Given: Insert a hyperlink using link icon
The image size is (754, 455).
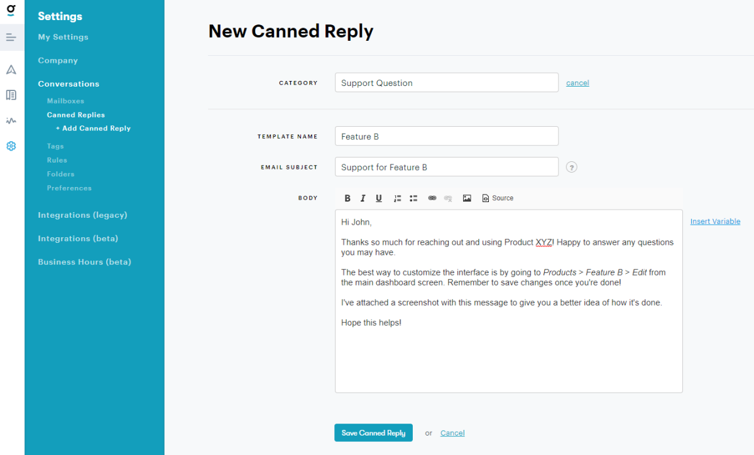Looking at the screenshot, I should click(432, 198).
